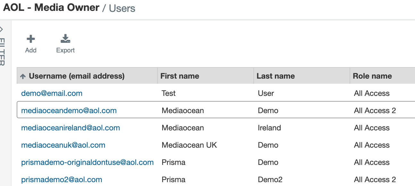
Task: Open the mediaoceandemo@aol.com user link
Action: click(x=69, y=111)
